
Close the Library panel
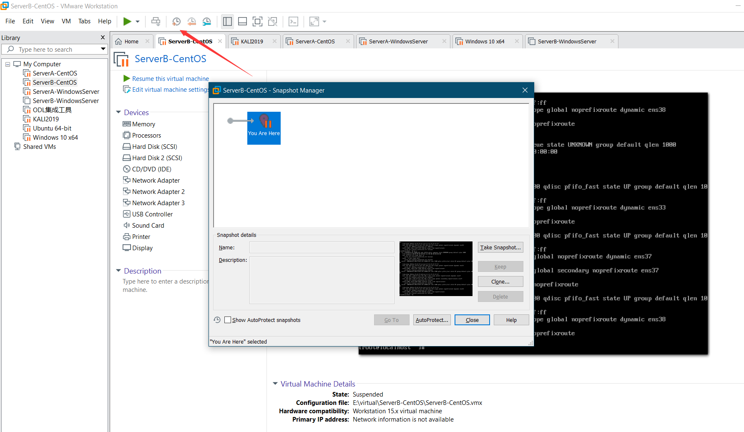(103, 38)
